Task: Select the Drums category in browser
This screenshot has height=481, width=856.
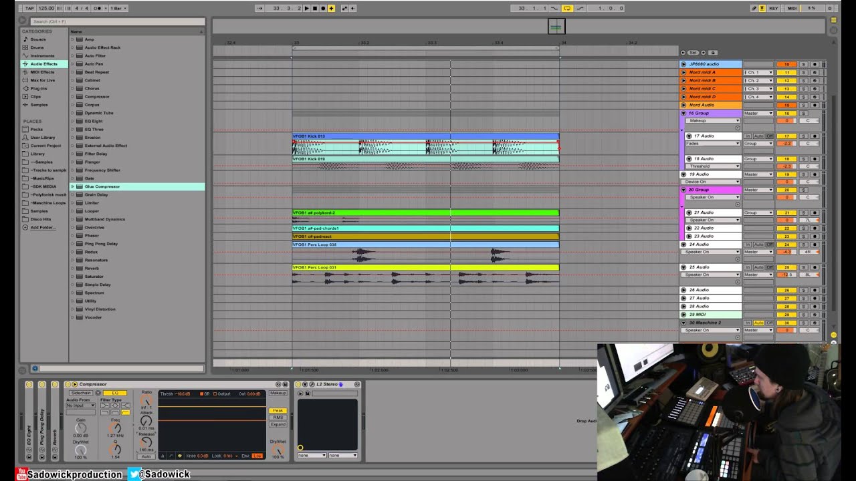Action: tap(37, 47)
